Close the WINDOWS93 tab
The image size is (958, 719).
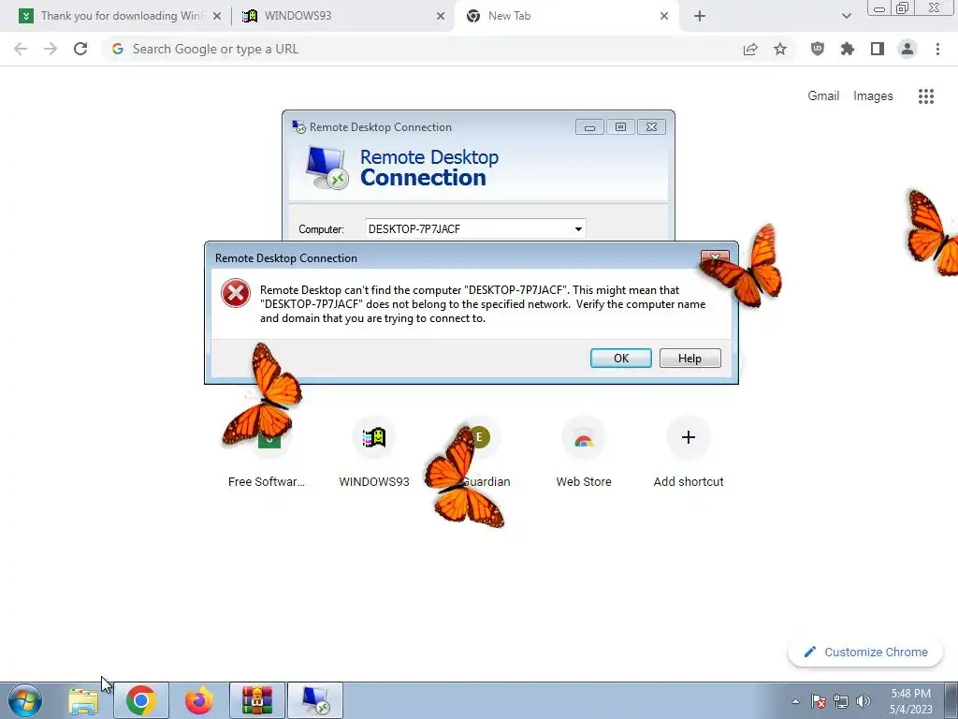coord(441,17)
